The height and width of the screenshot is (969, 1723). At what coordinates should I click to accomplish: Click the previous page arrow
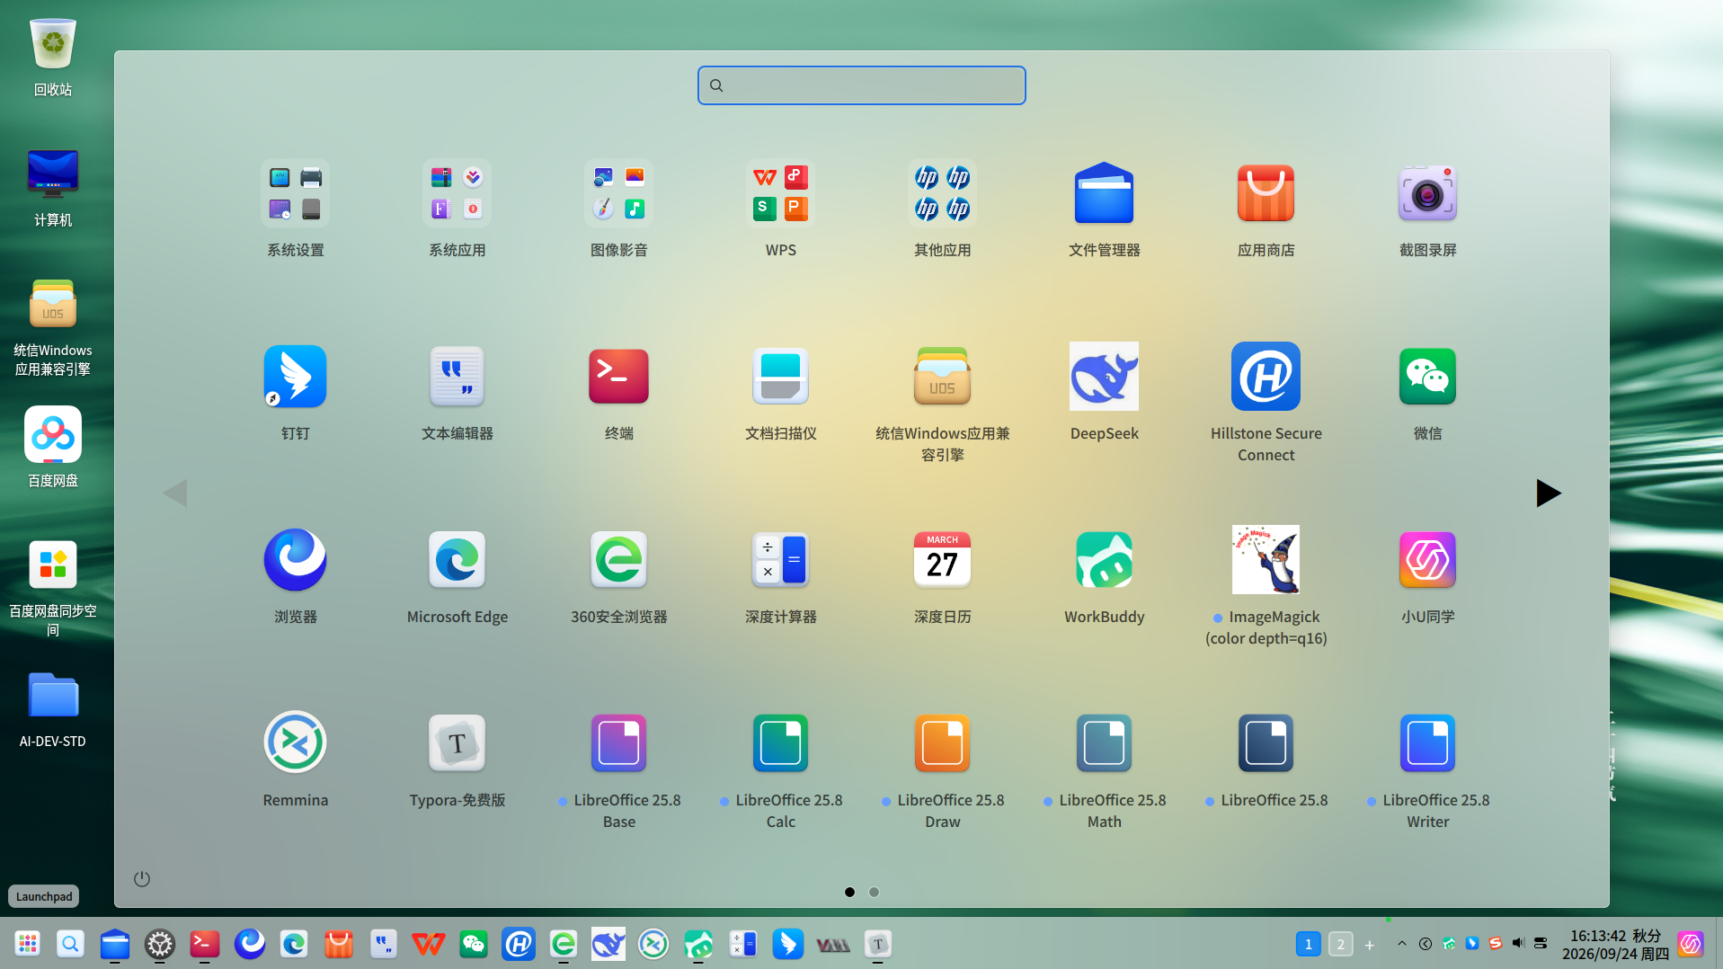pos(175,493)
